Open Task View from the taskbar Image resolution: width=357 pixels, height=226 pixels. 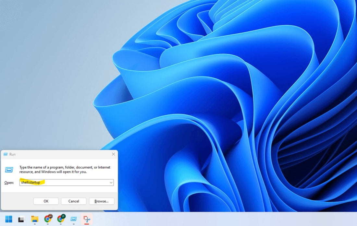click(x=21, y=220)
